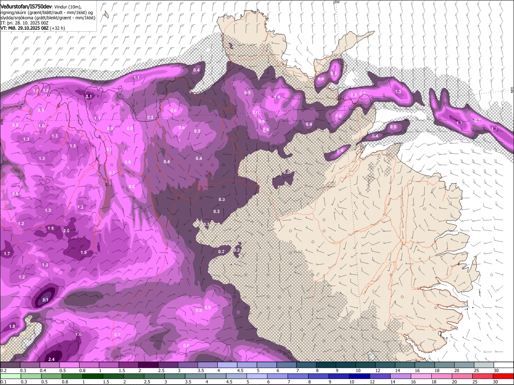This screenshot has height=385, width=514.
Task: Click the 0.1 label in rain legend
Action: pos(3,382)
